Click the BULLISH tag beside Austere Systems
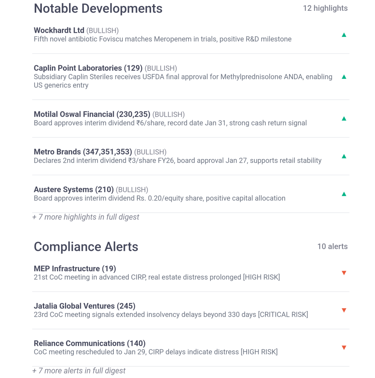 132,190
